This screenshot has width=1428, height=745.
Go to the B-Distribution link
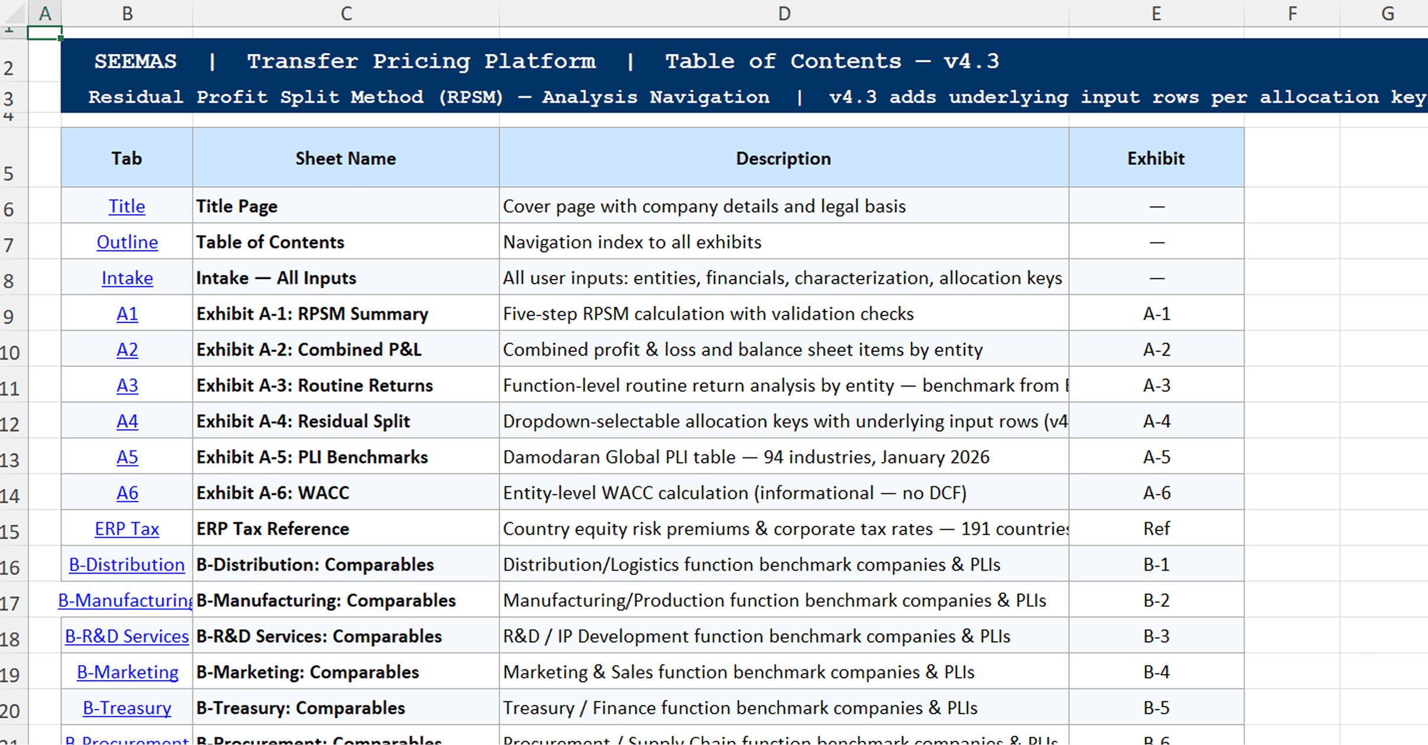click(x=127, y=565)
